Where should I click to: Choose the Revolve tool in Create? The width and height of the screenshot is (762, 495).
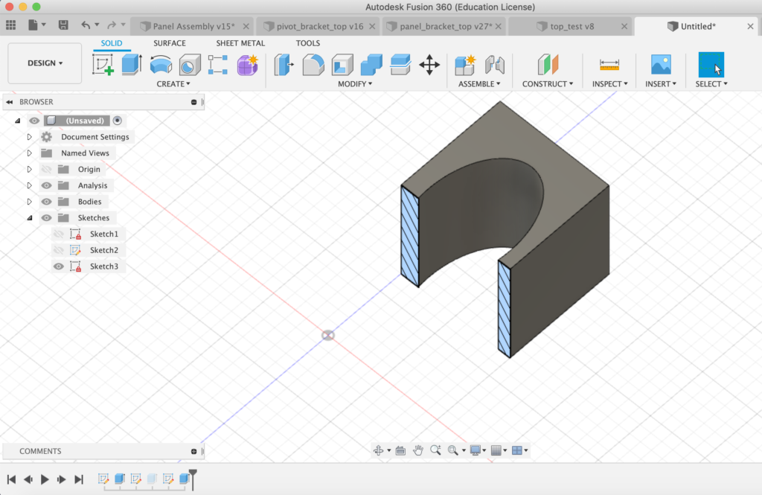click(x=160, y=65)
